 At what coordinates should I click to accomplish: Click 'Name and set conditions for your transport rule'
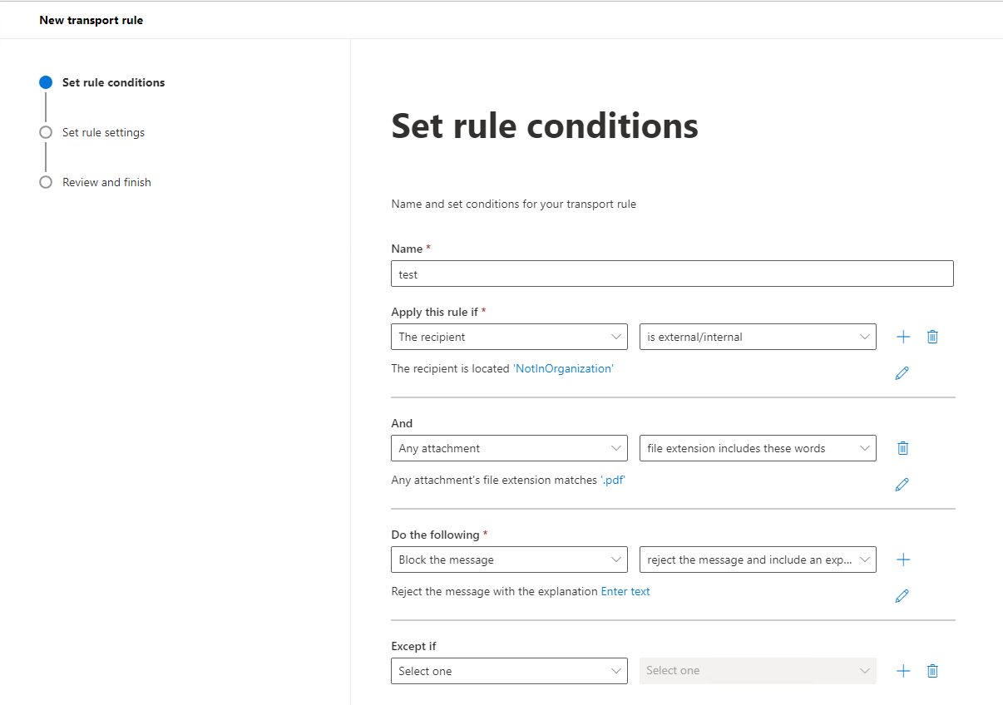[514, 204]
